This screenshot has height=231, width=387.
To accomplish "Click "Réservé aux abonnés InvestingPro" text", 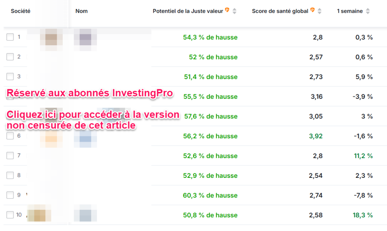I will click(x=90, y=93).
